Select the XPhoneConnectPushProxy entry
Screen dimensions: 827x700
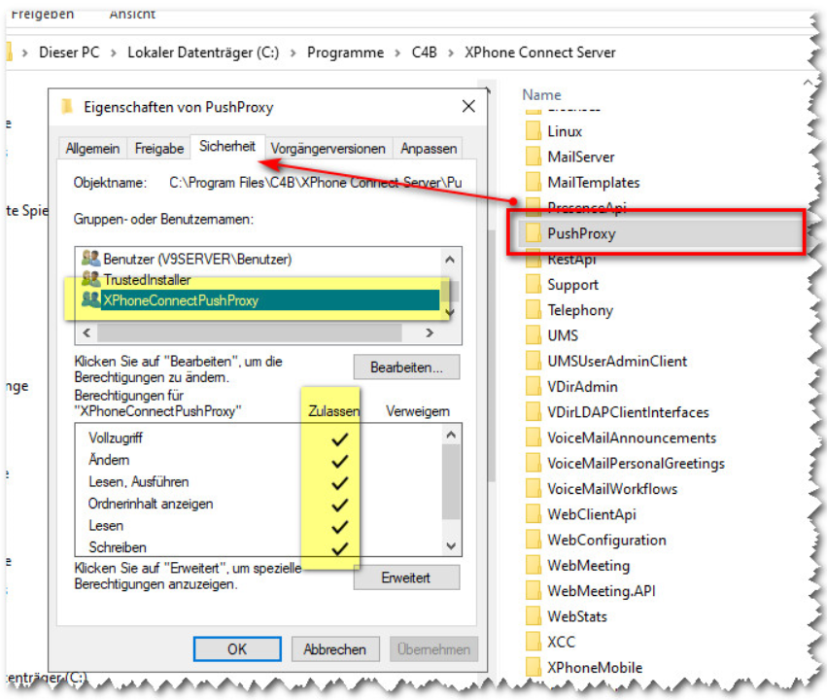click(259, 300)
